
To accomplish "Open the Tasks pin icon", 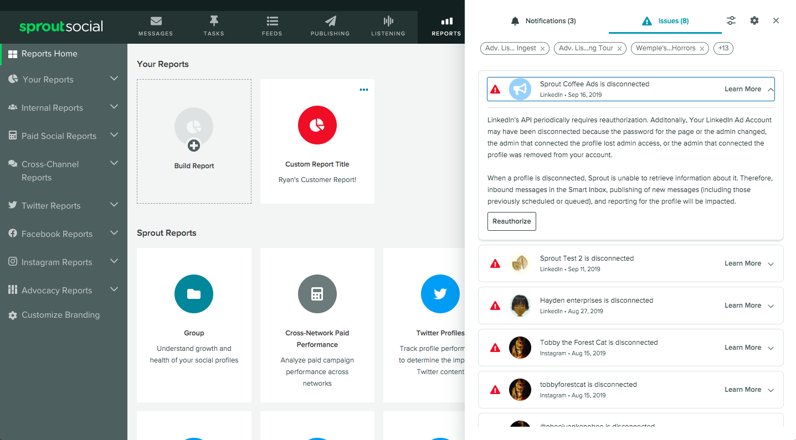I will (214, 21).
